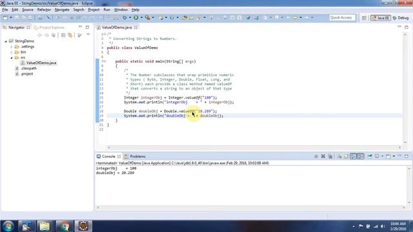Open the Display Selected Console dropdown
The width and height of the screenshot is (413, 232).
pos(382,156)
